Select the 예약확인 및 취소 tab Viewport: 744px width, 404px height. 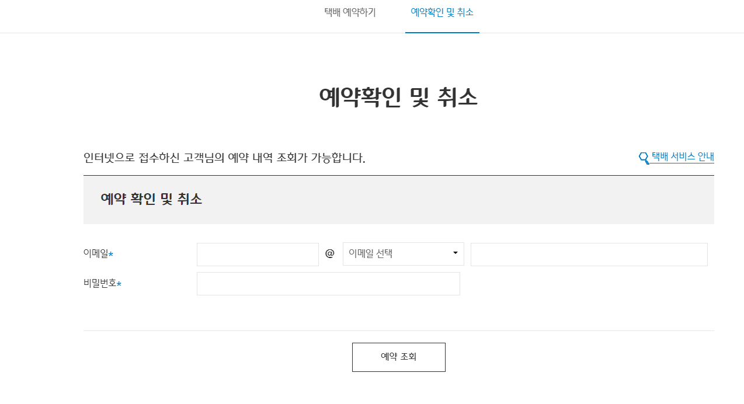point(442,12)
